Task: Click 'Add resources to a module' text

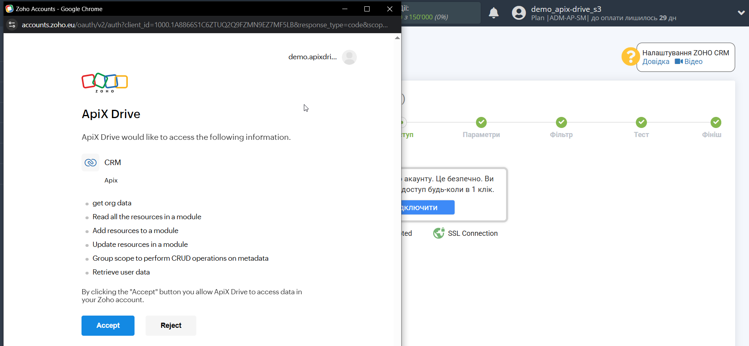Action: [x=135, y=231]
